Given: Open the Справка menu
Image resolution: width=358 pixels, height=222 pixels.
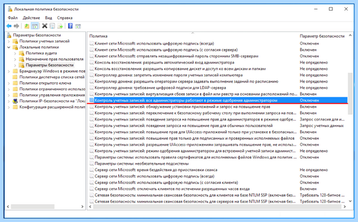Looking at the screenshot, I should 64,18.
